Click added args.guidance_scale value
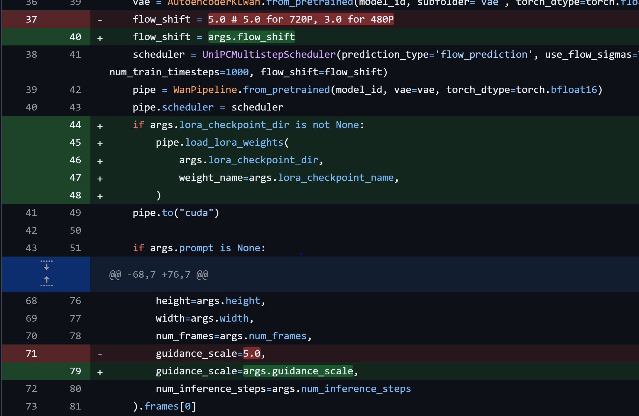 [298, 371]
